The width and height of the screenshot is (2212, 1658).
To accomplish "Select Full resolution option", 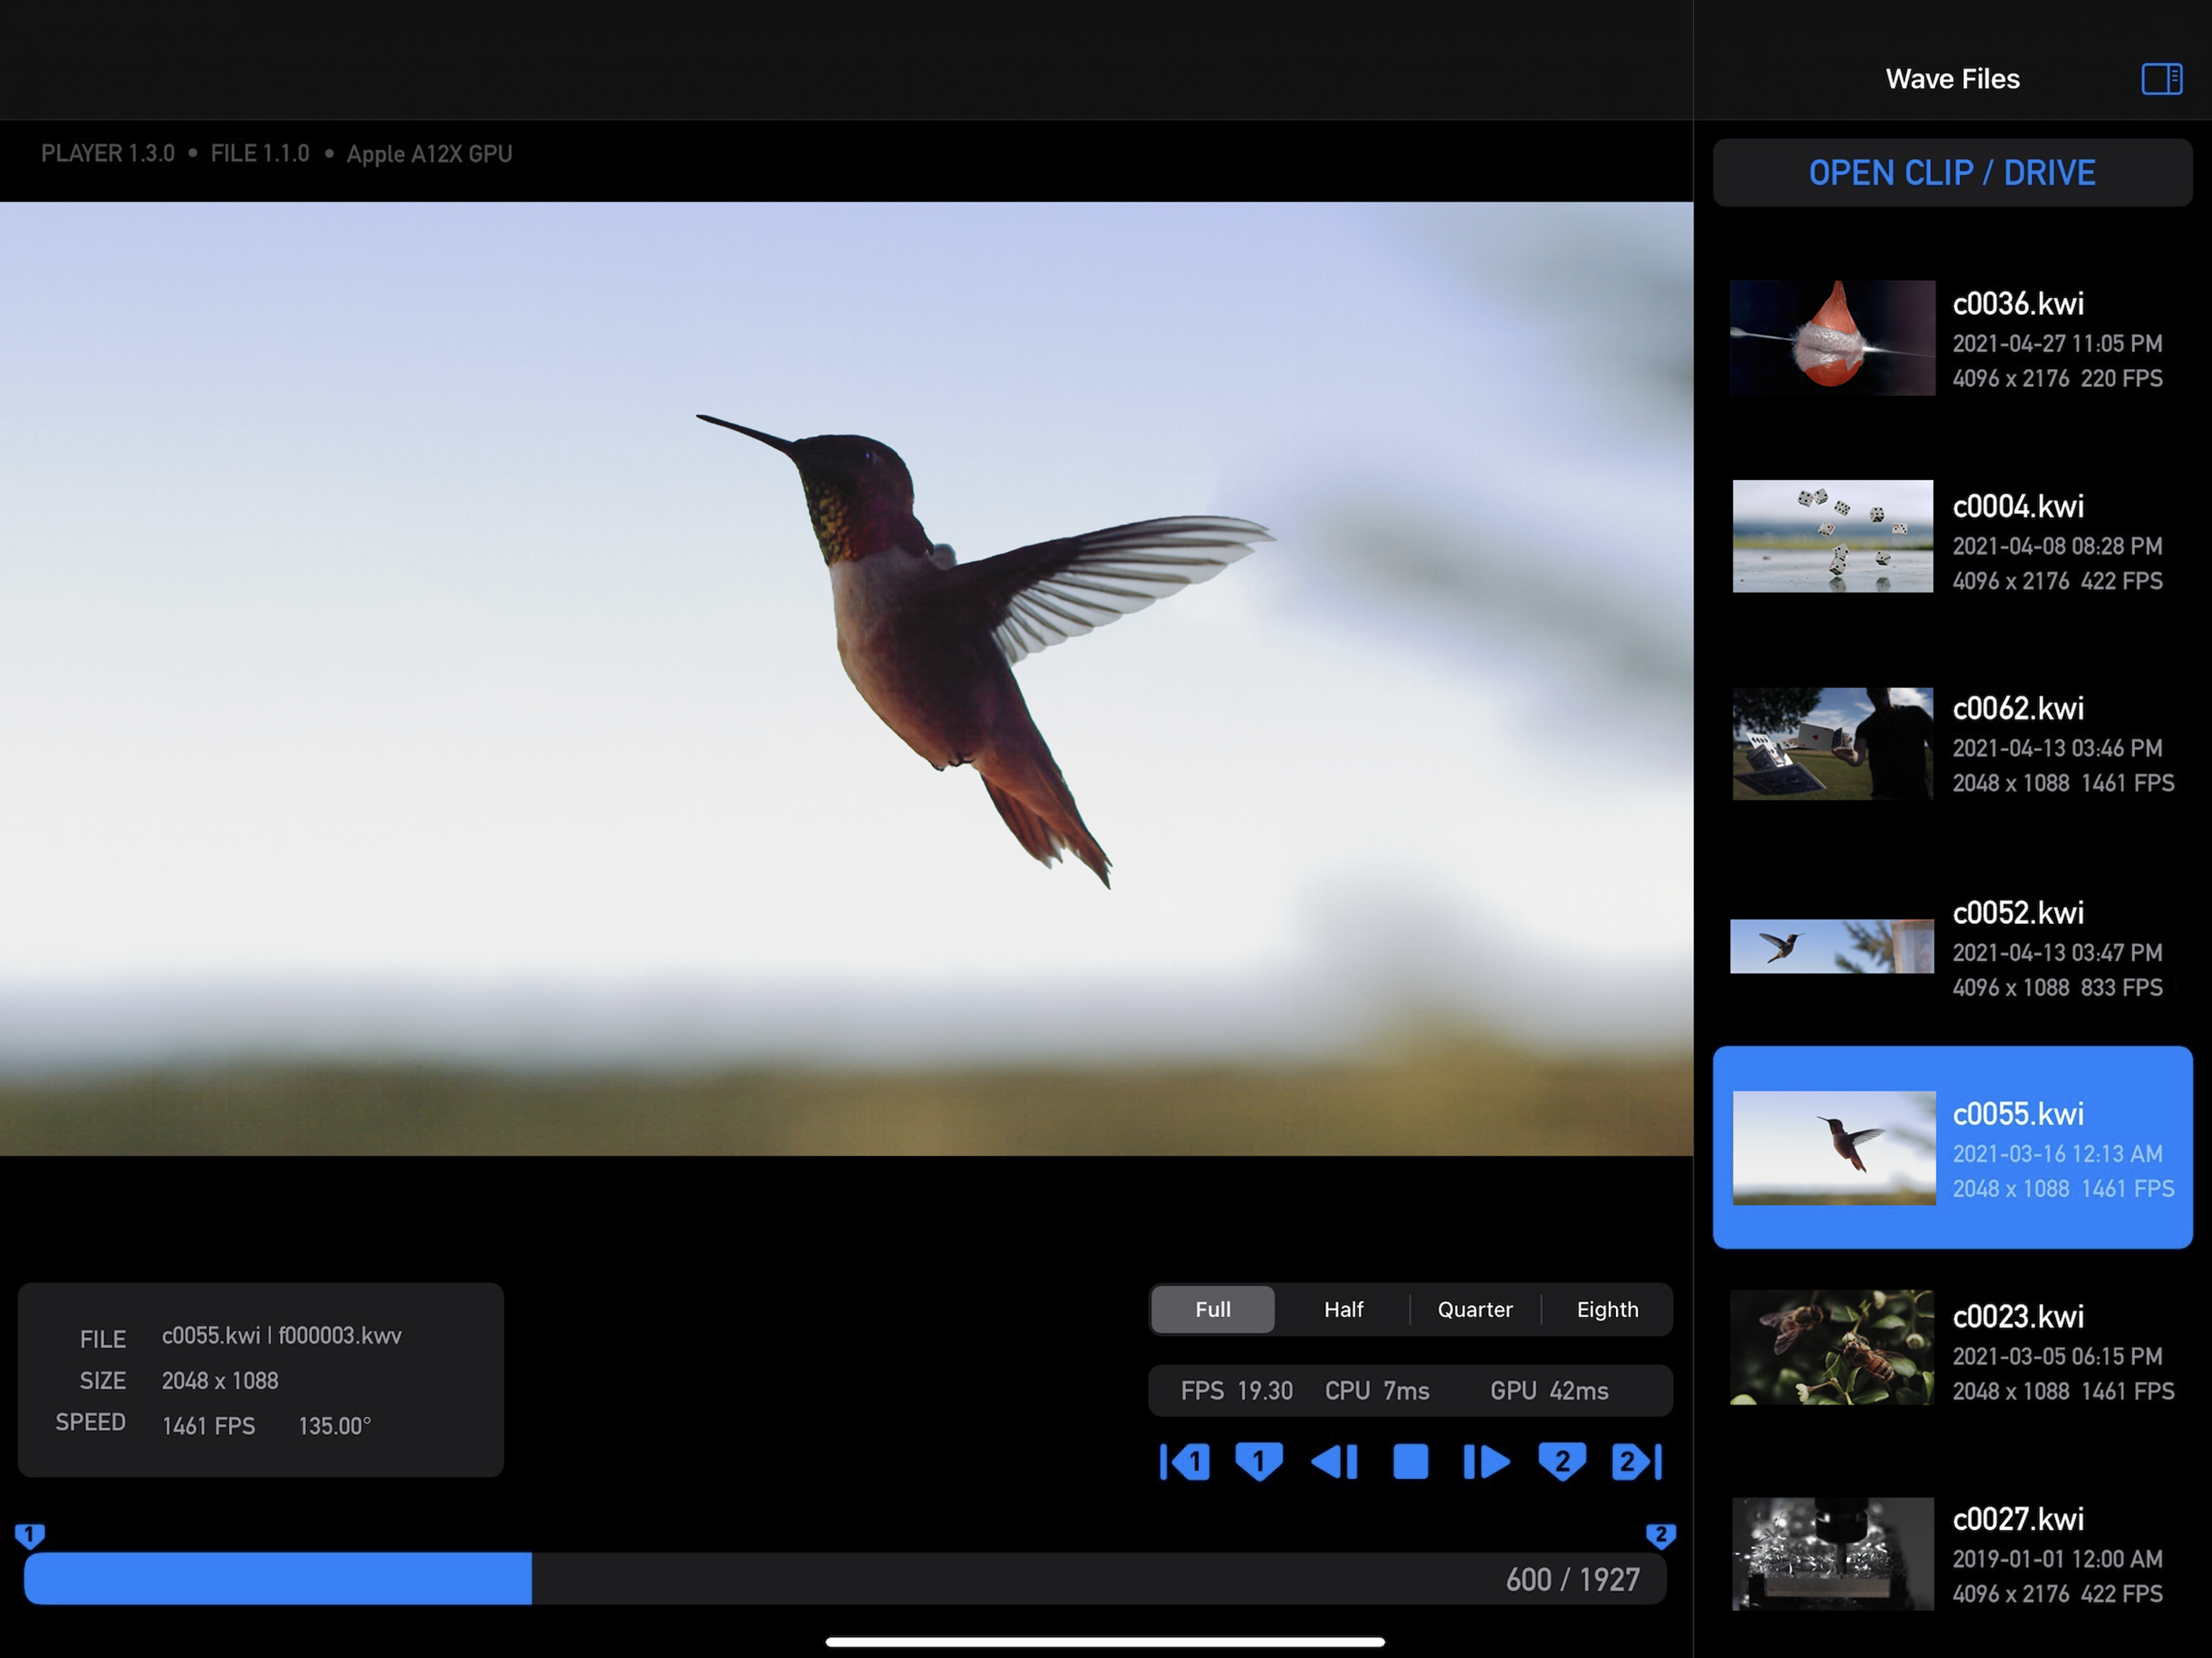I will click(1213, 1309).
